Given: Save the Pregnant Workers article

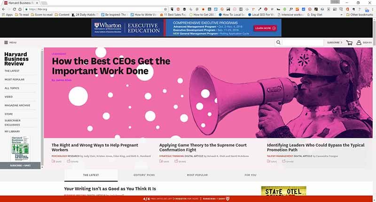Looking at the screenshot, I should pos(56,162).
